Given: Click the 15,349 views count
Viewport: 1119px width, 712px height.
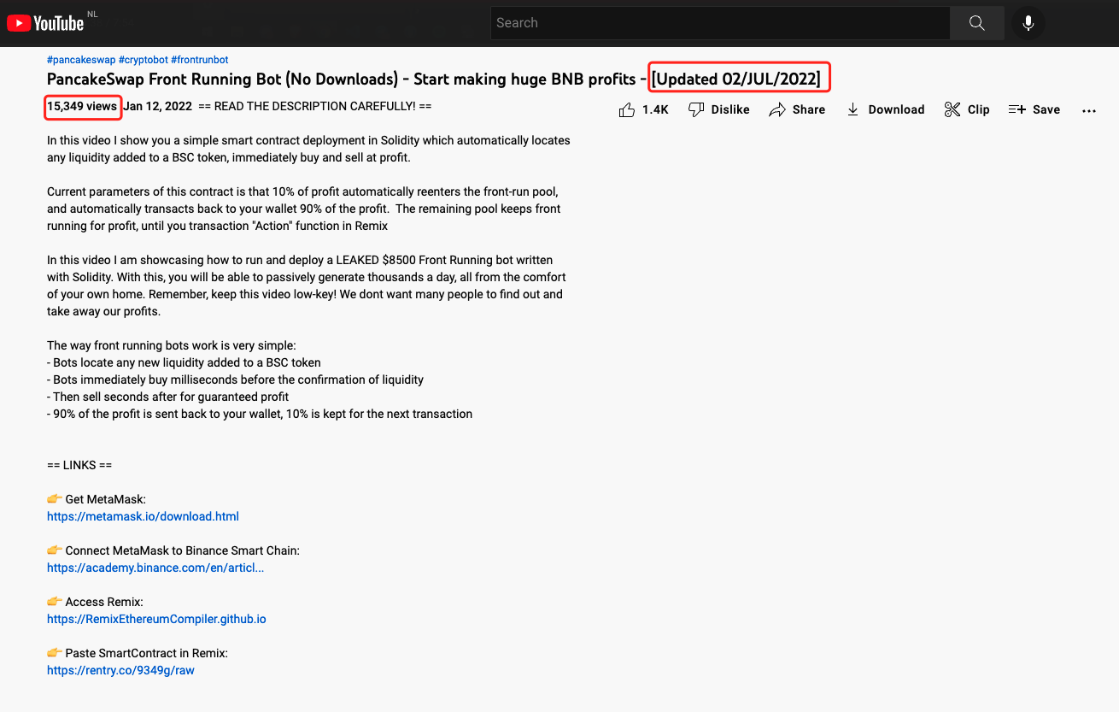Looking at the screenshot, I should point(82,107).
